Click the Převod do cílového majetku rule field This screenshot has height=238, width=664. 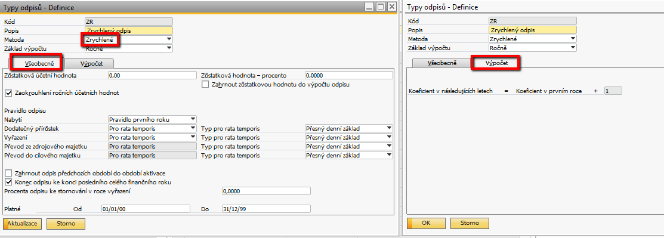(153, 156)
